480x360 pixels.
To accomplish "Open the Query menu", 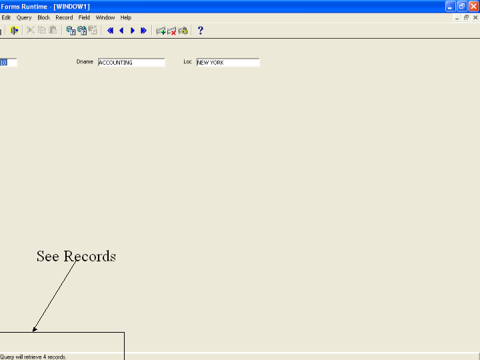I will point(24,18).
